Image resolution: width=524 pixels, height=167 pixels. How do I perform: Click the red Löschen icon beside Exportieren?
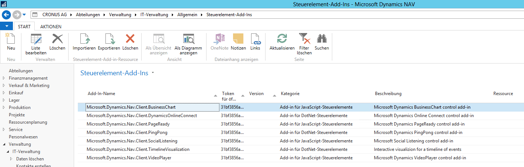click(130, 39)
